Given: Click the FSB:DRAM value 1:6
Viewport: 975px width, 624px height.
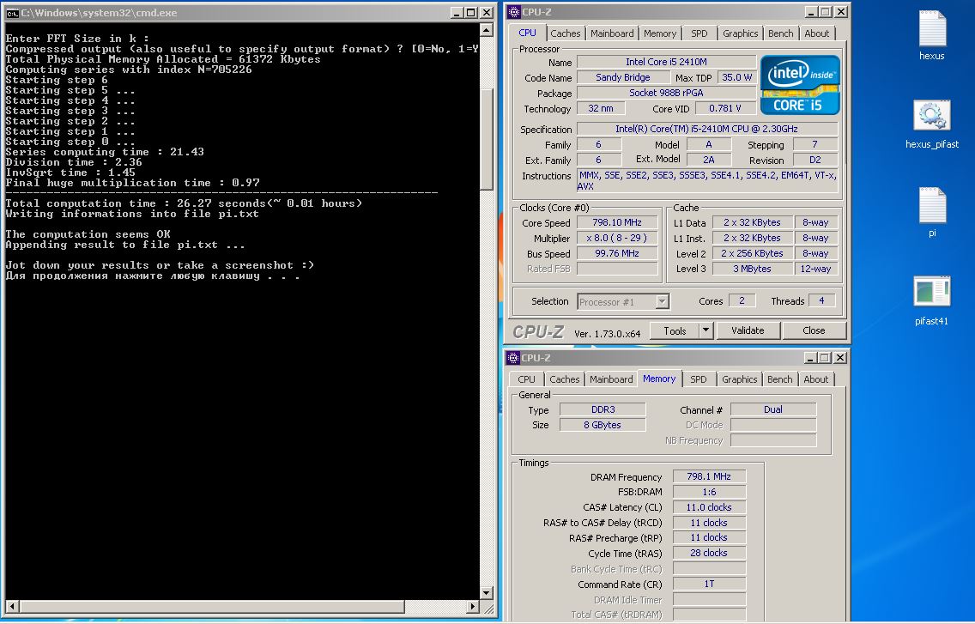Looking at the screenshot, I should point(709,492).
